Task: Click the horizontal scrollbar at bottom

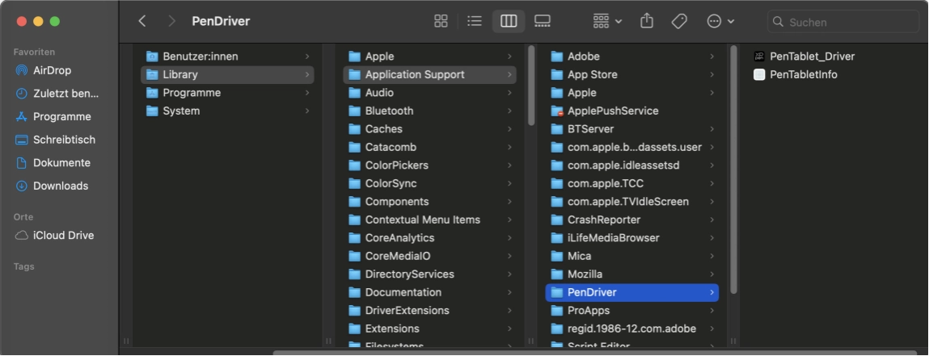Action: (594, 352)
